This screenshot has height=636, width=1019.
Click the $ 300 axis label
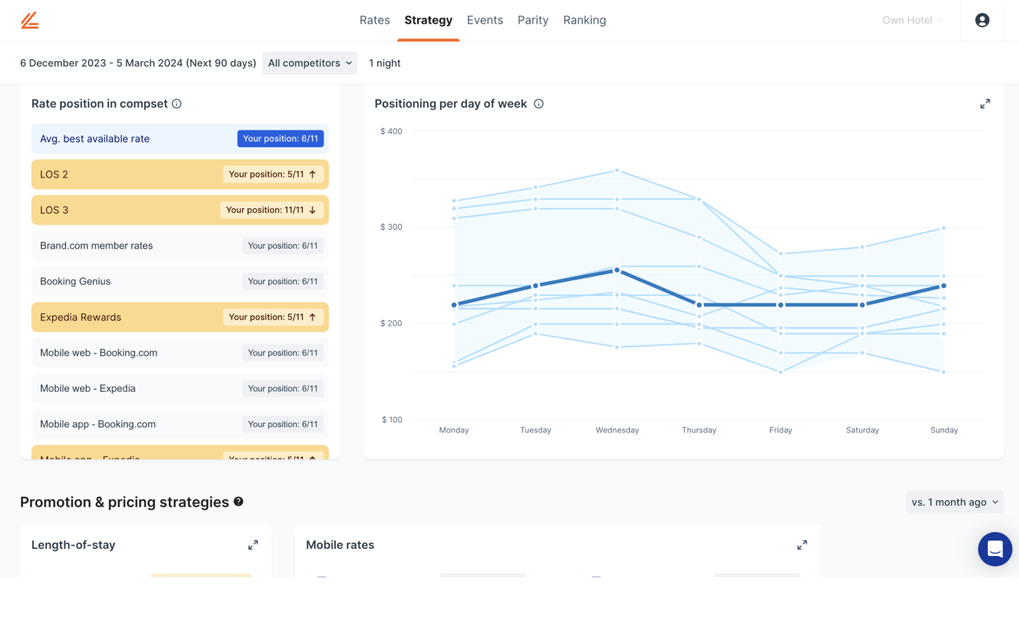391,227
